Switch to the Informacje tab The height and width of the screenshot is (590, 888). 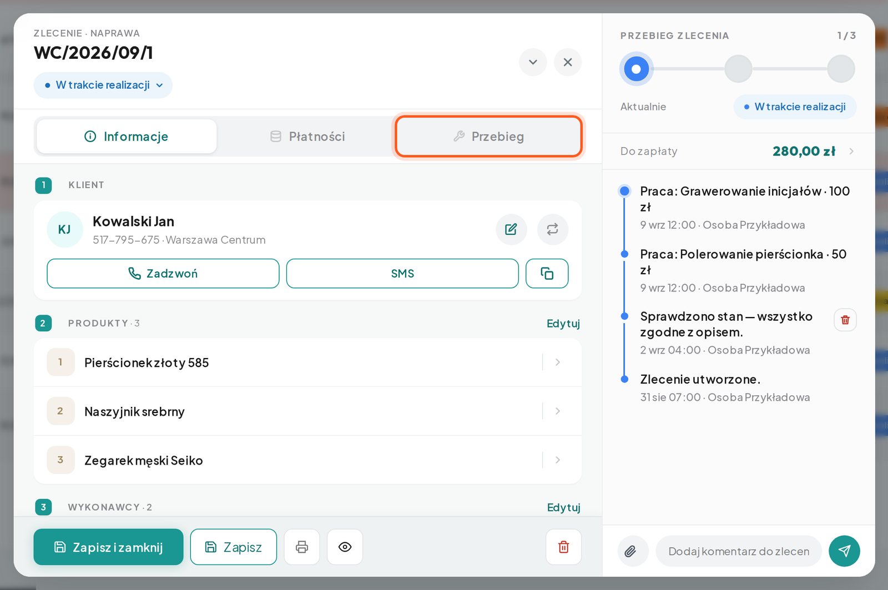pos(127,137)
